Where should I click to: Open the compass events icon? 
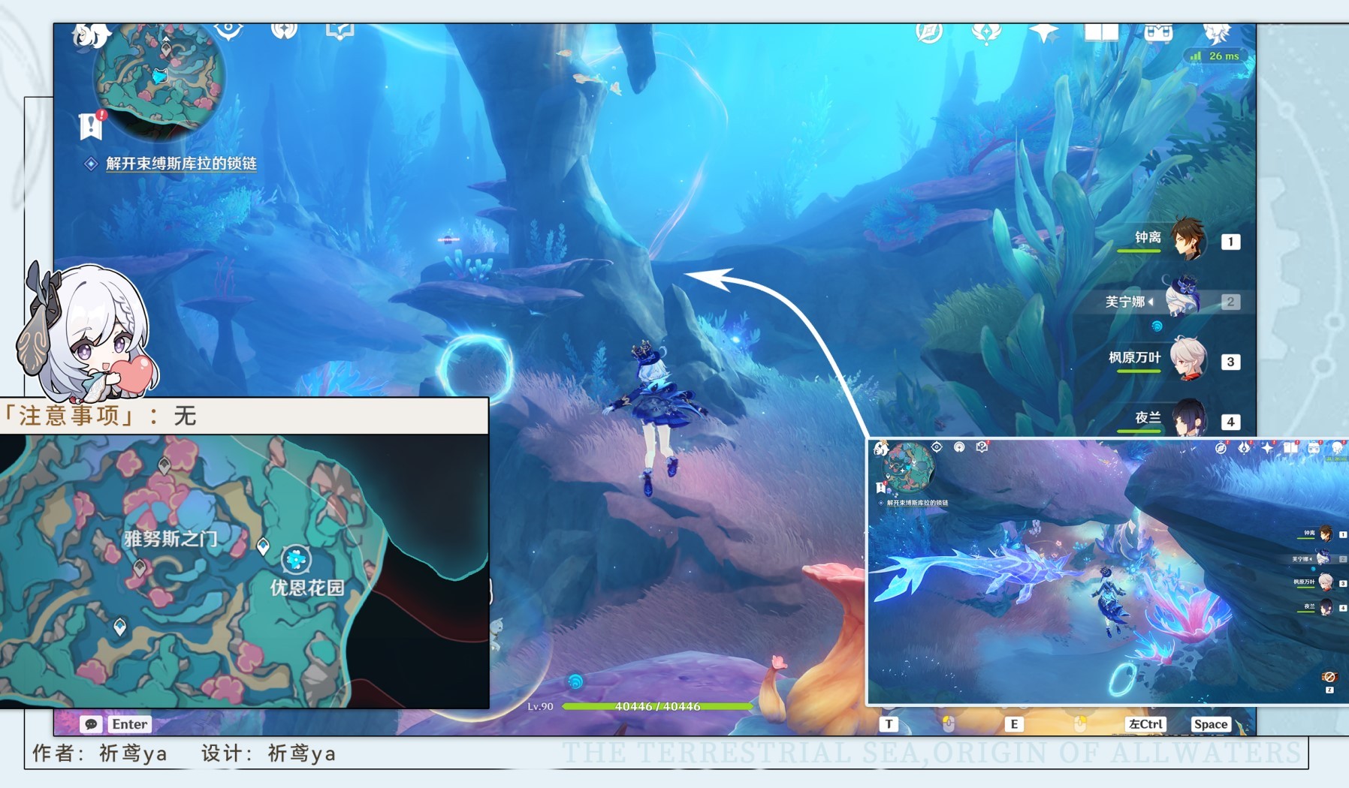coord(930,33)
